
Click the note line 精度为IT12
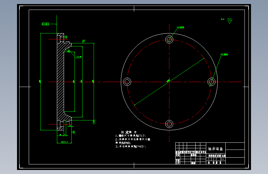coord(123,143)
